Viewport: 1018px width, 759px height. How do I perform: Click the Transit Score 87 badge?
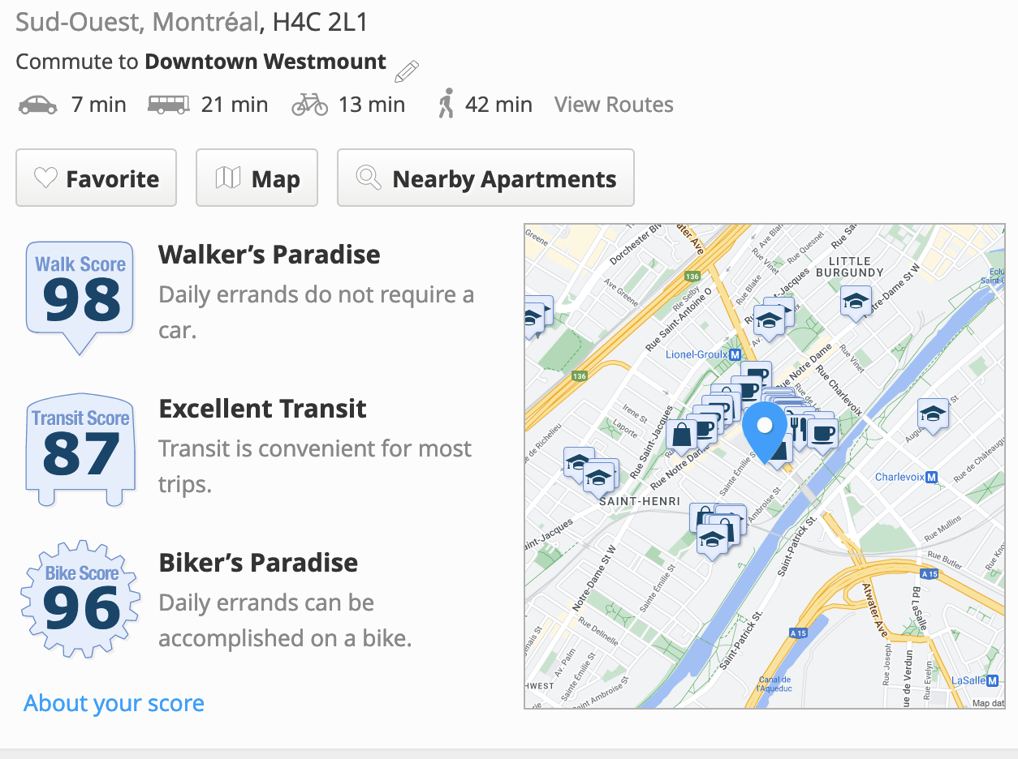[x=80, y=450]
